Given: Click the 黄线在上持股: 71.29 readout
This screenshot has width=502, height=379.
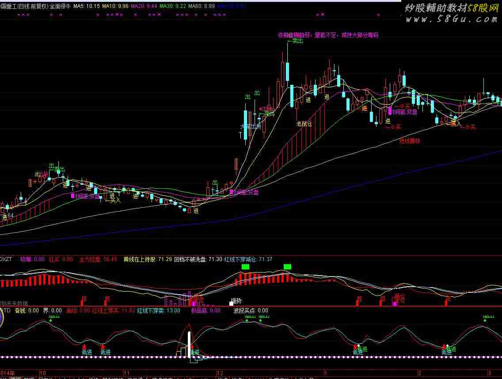Looking at the screenshot, I should click(148, 259).
